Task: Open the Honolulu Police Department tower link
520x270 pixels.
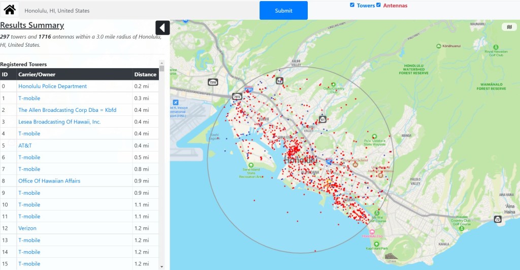Action: 52,86
